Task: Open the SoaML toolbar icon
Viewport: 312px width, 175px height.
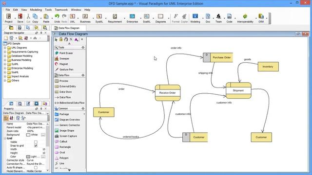Action: [147, 18]
